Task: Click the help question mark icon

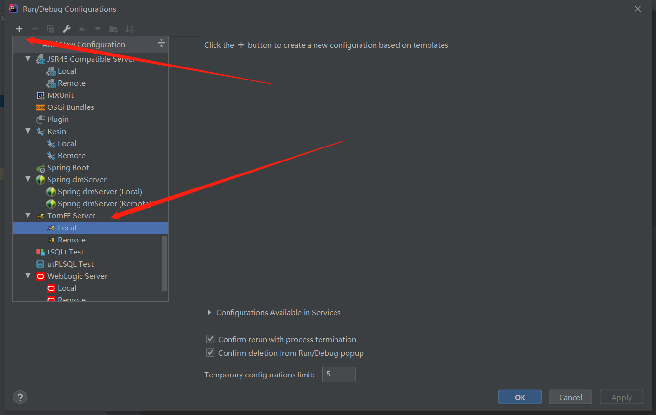Action: point(20,397)
